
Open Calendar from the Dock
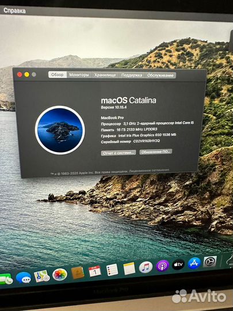pos(95,271)
